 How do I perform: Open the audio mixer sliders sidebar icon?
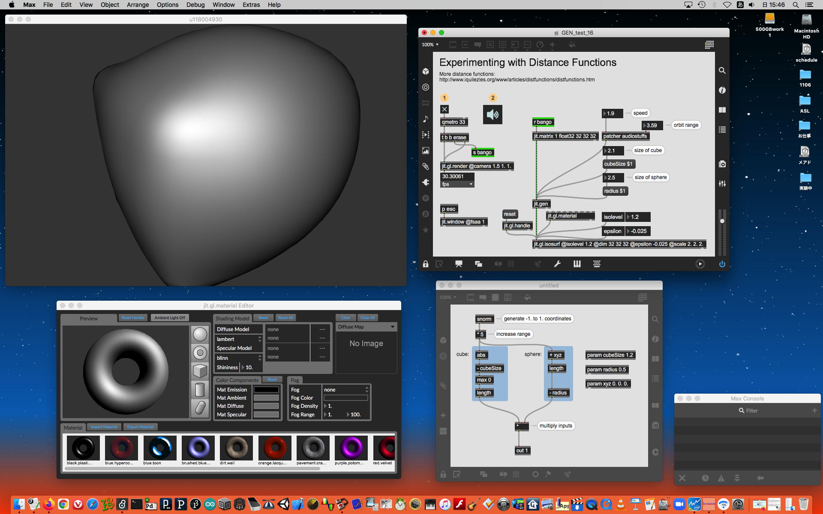point(722,183)
